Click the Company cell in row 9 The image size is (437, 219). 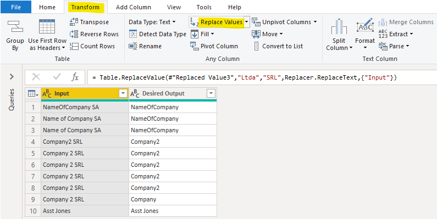tap(173, 200)
